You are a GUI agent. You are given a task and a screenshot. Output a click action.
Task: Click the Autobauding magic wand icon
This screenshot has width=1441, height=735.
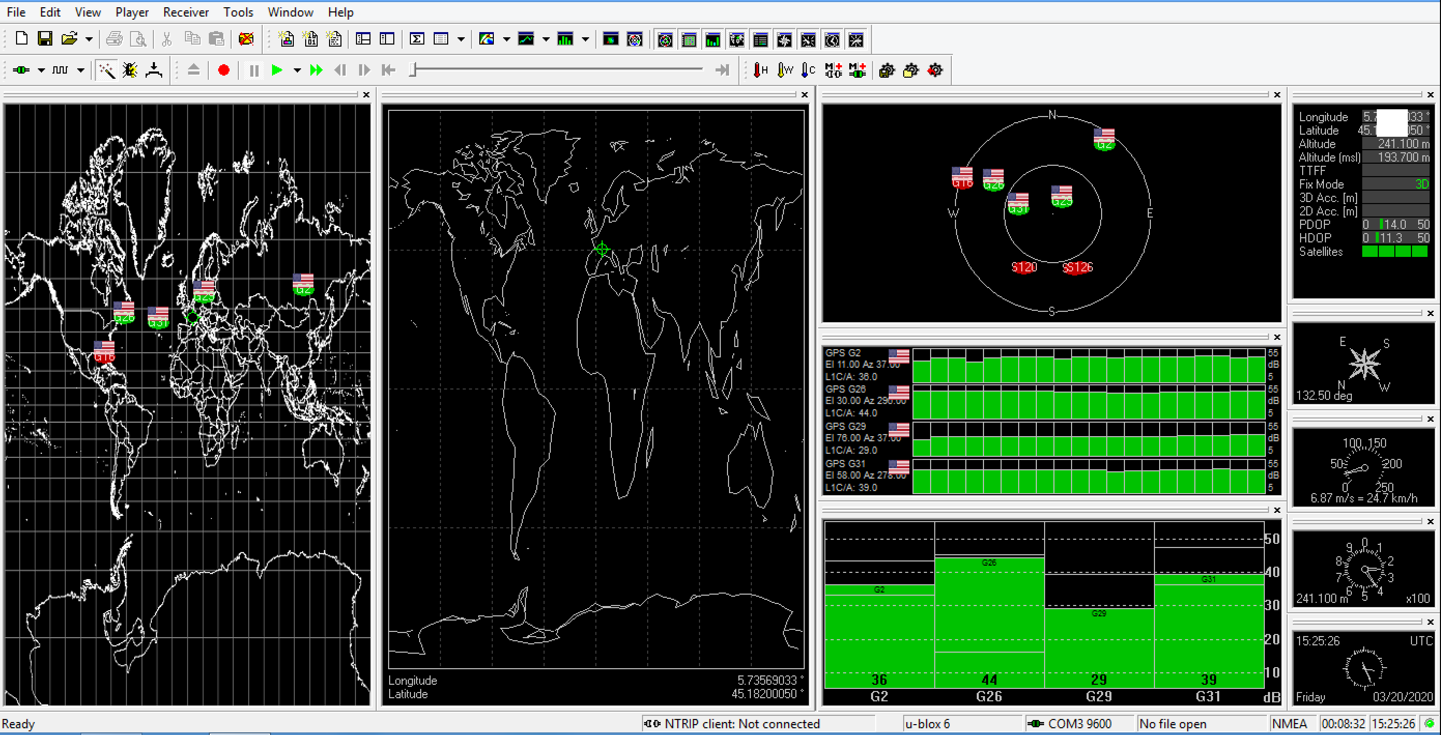106,70
